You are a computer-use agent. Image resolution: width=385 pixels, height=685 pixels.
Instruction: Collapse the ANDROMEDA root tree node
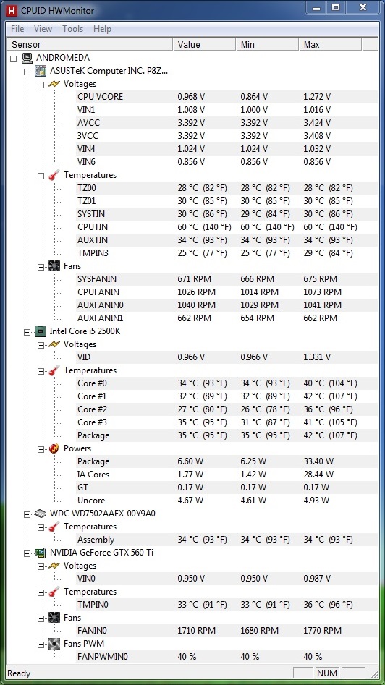click(x=13, y=58)
